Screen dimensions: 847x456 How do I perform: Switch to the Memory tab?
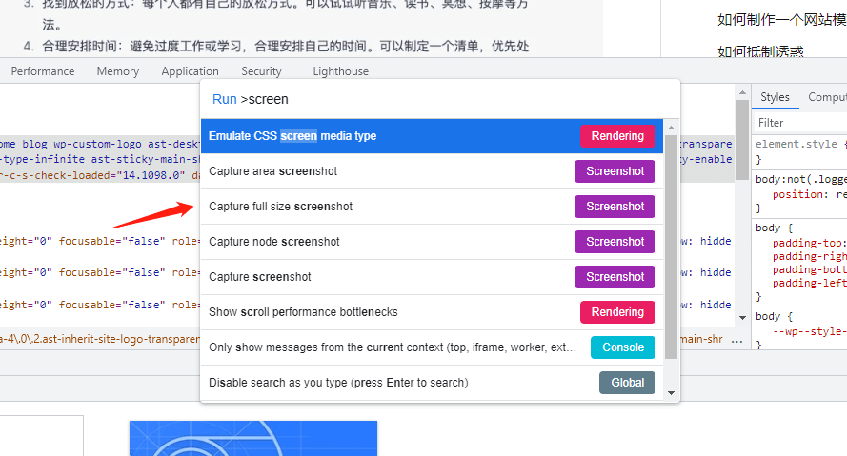click(118, 71)
